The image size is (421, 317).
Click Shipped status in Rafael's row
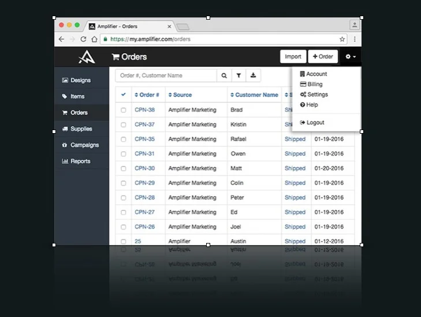295,139
